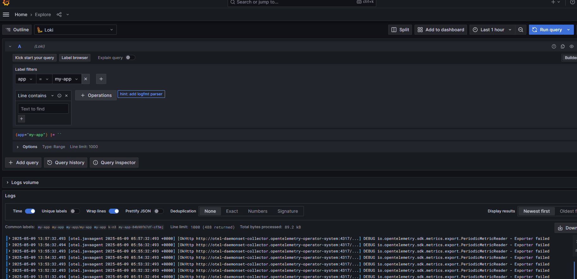Select Numbers deduplication
This screenshot has height=279, width=577.
pos(258,211)
